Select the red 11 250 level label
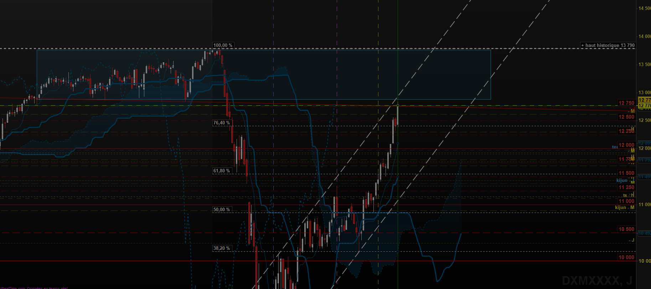Image resolution: width=651 pixels, height=289 pixels. pos(626,187)
